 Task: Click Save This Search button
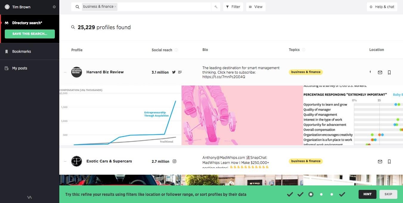[30, 34]
